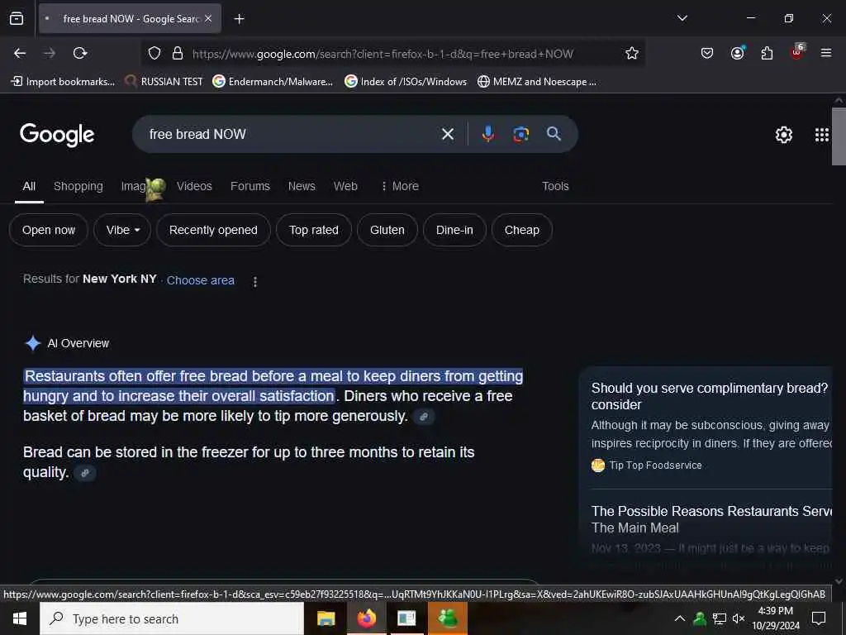Click the page vertical scrollbar thumb
This screenshot has height=635, width=846.
tap(839, 136)
